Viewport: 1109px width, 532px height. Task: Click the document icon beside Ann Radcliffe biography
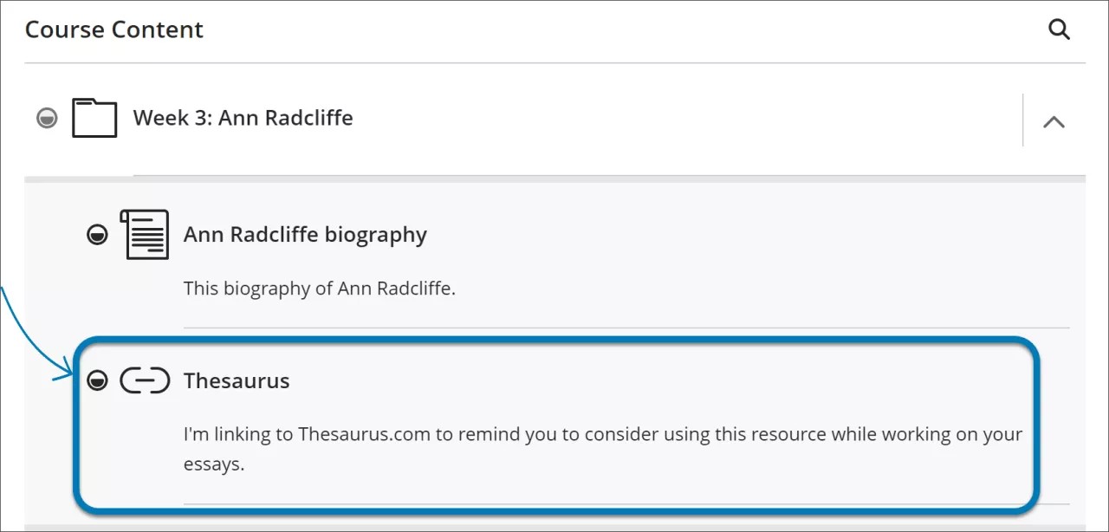click(145, 233)
